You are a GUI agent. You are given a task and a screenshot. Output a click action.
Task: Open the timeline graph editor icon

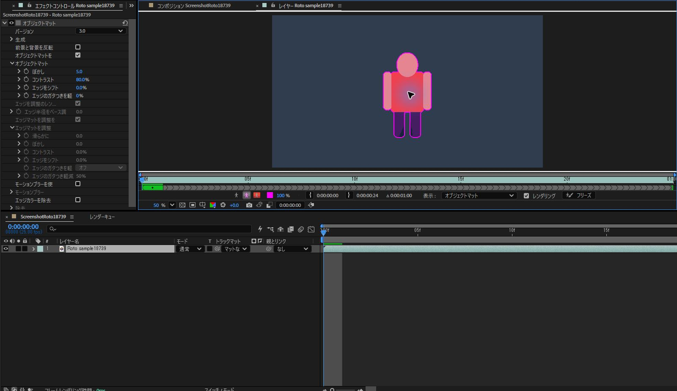(311, 229)
